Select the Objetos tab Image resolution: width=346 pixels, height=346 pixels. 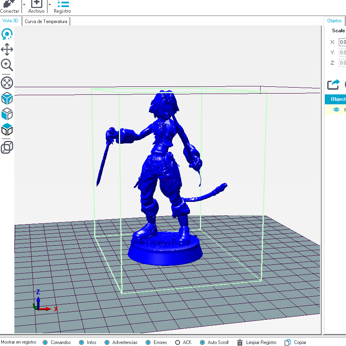click(x=334, y=20)
